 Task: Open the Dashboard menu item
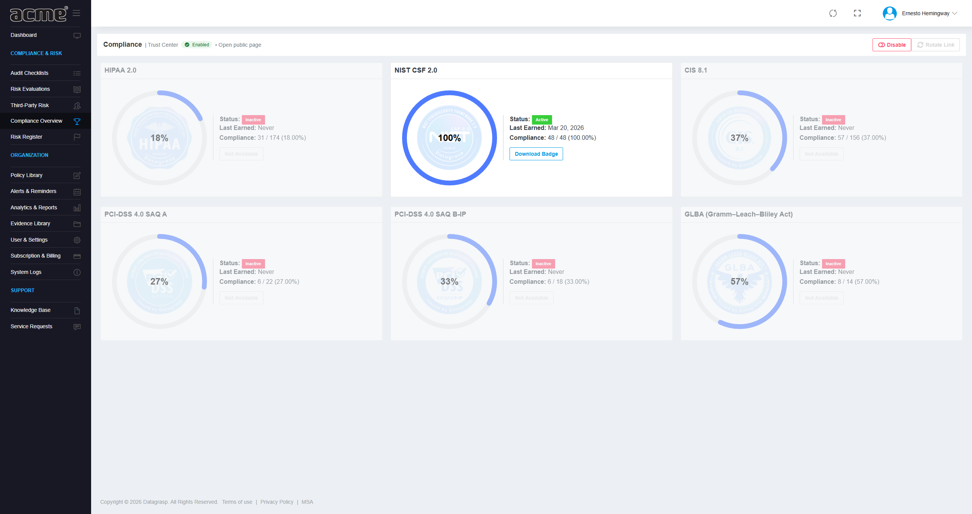24,35
